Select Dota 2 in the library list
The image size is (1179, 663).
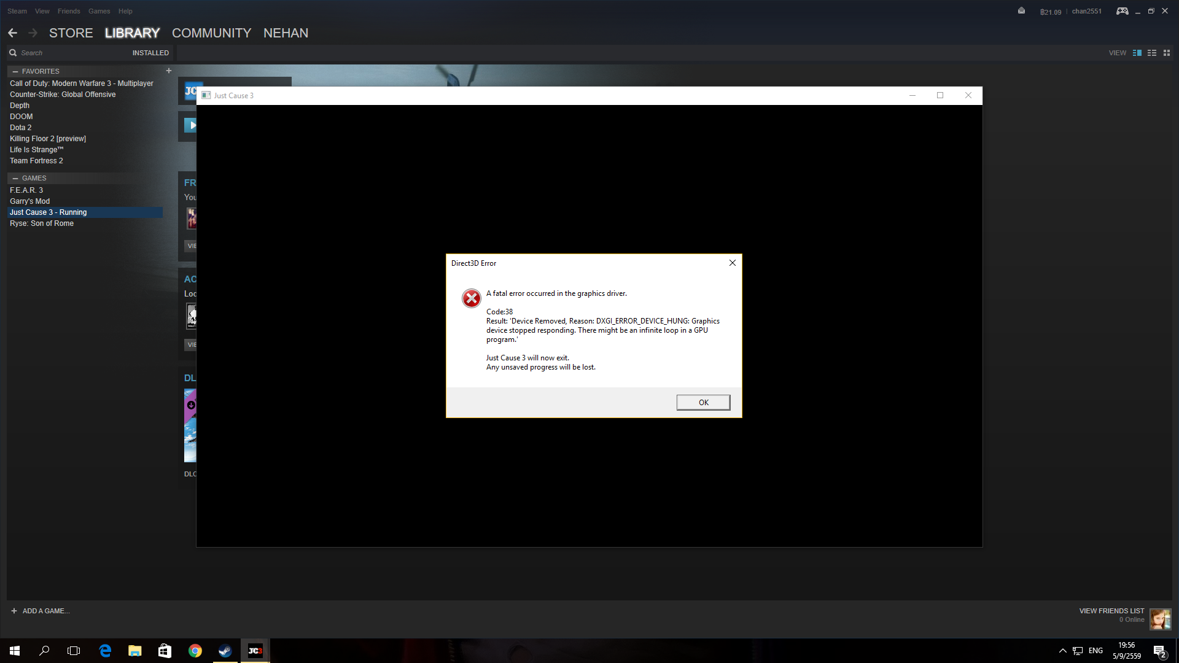pyautogui.click(x=20, y=128)
